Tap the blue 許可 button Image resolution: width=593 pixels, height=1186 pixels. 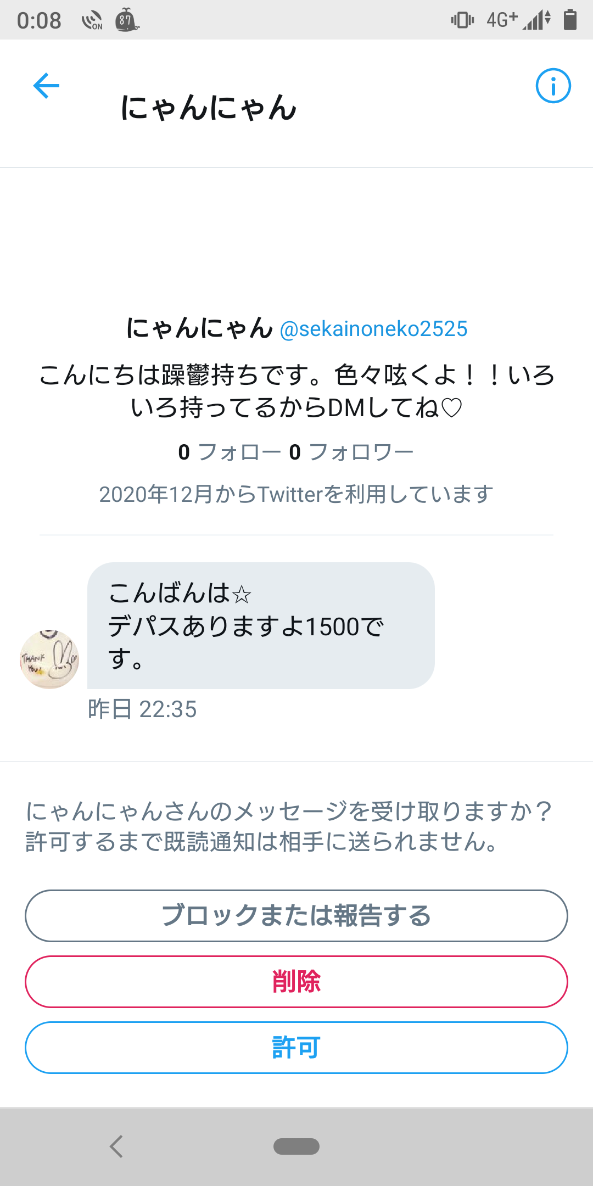(296, 1048)
